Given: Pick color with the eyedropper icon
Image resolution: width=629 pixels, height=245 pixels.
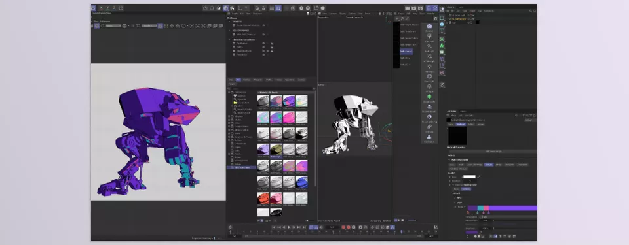Looking at the screenshot, I should (x=478, y=177).
